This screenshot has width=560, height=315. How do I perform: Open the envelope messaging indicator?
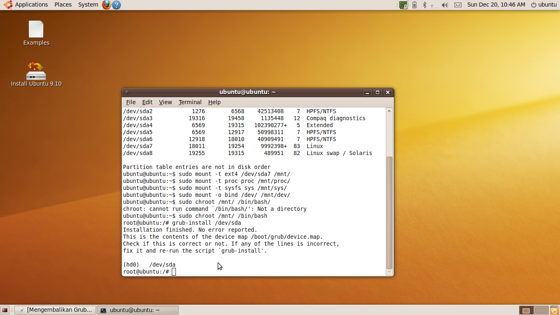point(458,5)
